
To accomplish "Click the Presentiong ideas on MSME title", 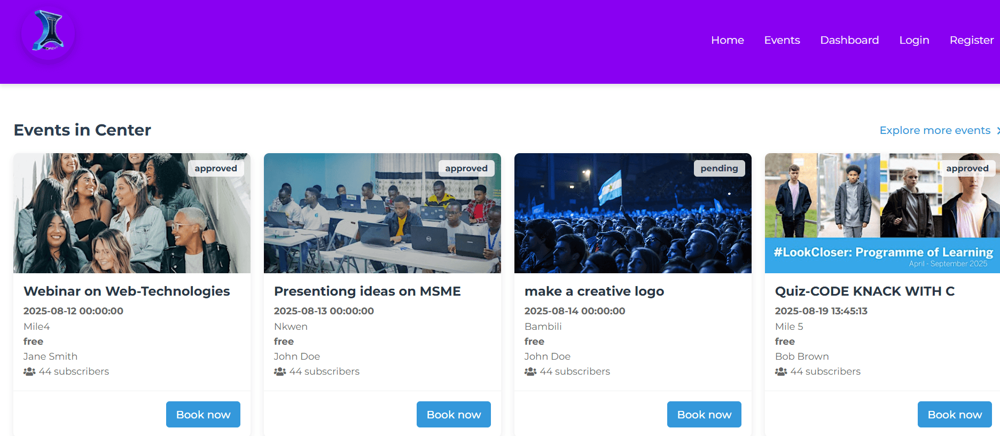I will (x=367, y=291).
